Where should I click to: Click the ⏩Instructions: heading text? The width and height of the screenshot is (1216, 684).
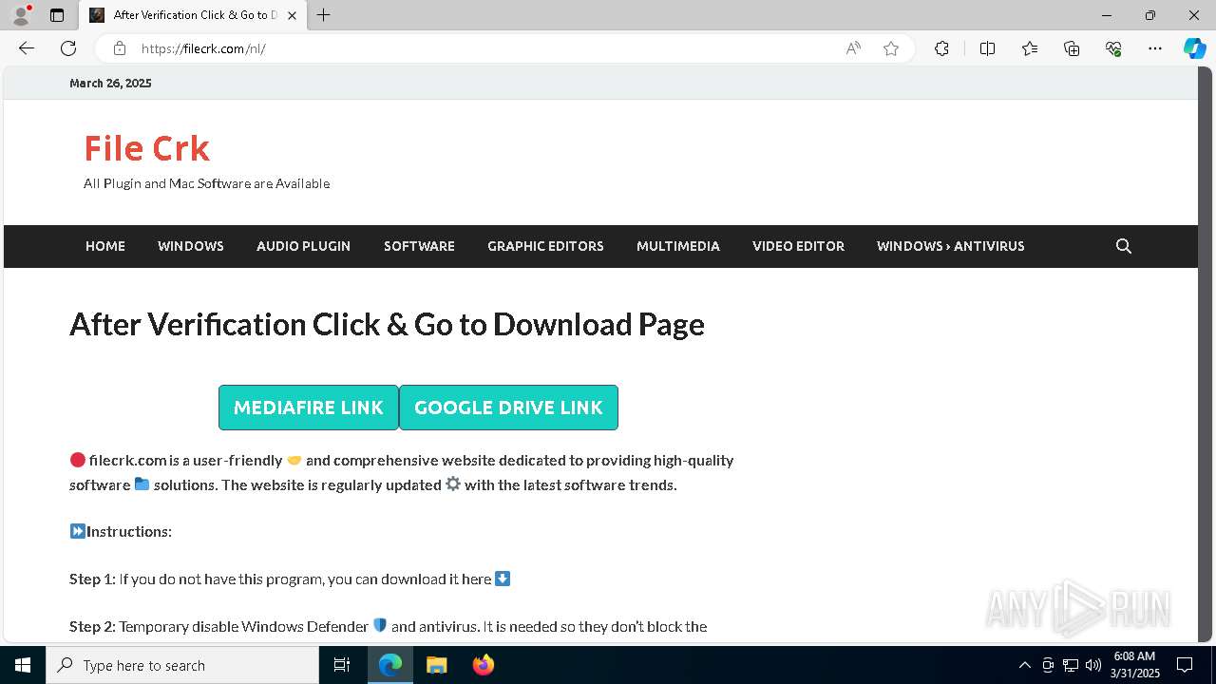pos(121,531)
